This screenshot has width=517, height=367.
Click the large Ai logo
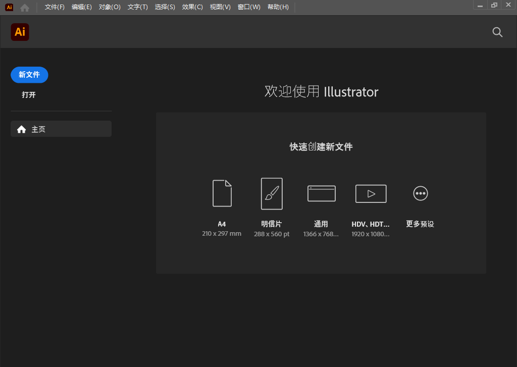20,32
